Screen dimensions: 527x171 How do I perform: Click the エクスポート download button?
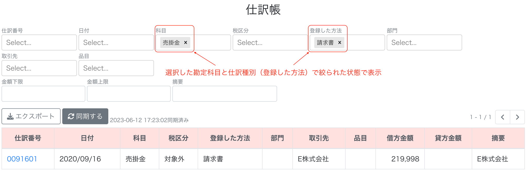(31, 116)
